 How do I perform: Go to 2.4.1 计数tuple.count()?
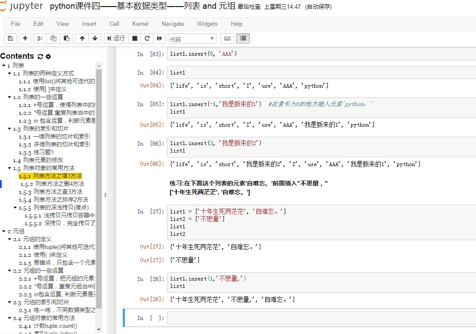(x=48, y=326)
